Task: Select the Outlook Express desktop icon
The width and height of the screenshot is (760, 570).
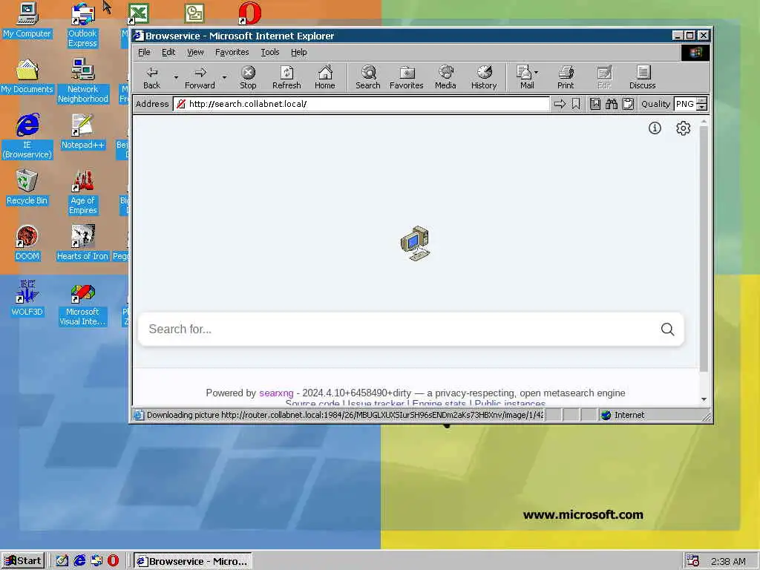Action: (82, 24)
